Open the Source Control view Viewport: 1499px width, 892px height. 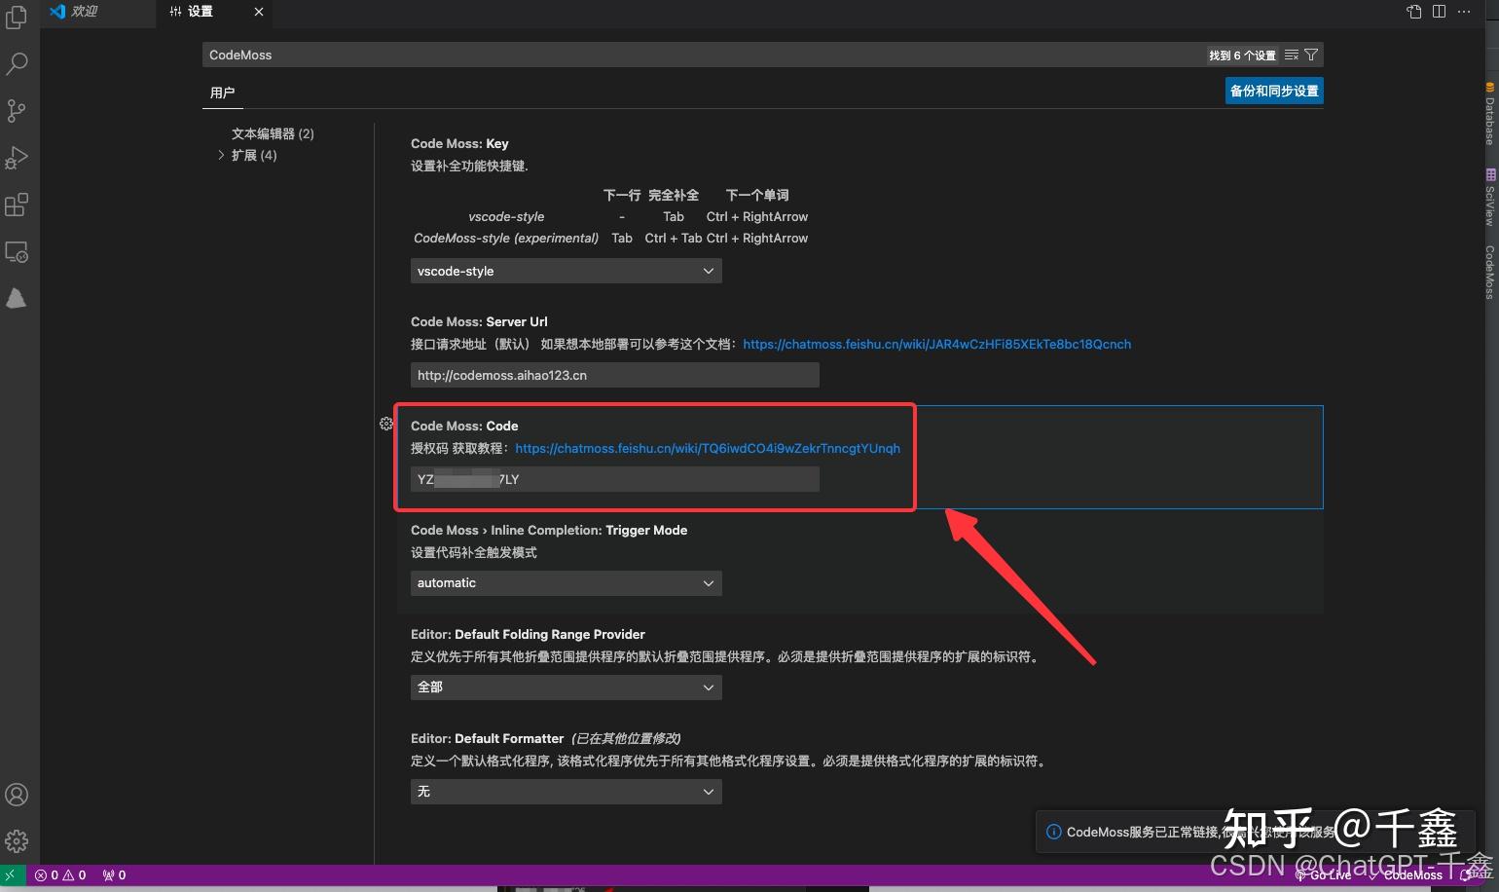click(x=16, y=110)
